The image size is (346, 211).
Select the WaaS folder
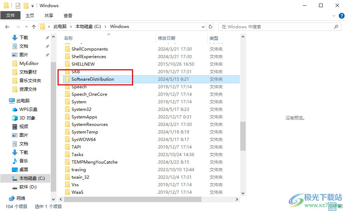coord(77,192)
